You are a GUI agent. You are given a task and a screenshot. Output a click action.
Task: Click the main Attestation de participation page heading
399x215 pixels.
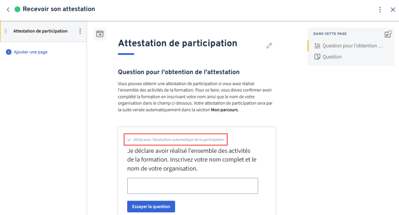(x=178, y=43)
